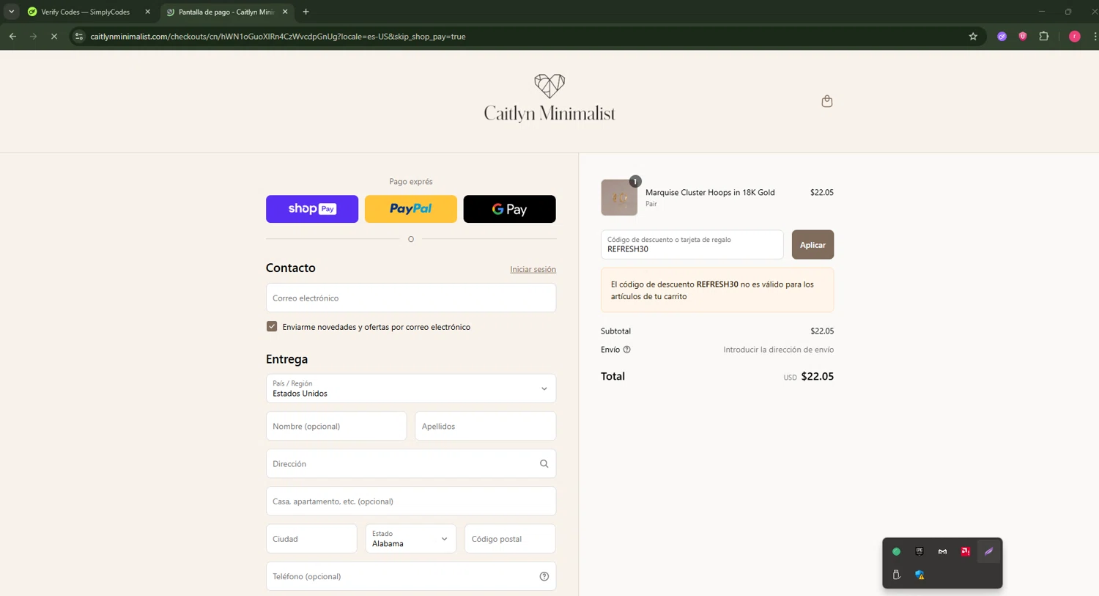This screenshot has width=1099, height=596.
Task: Select the Pantalla de pago tab
Action: click(x=226, y=12)
